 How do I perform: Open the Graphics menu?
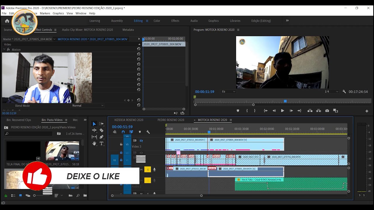58,13
